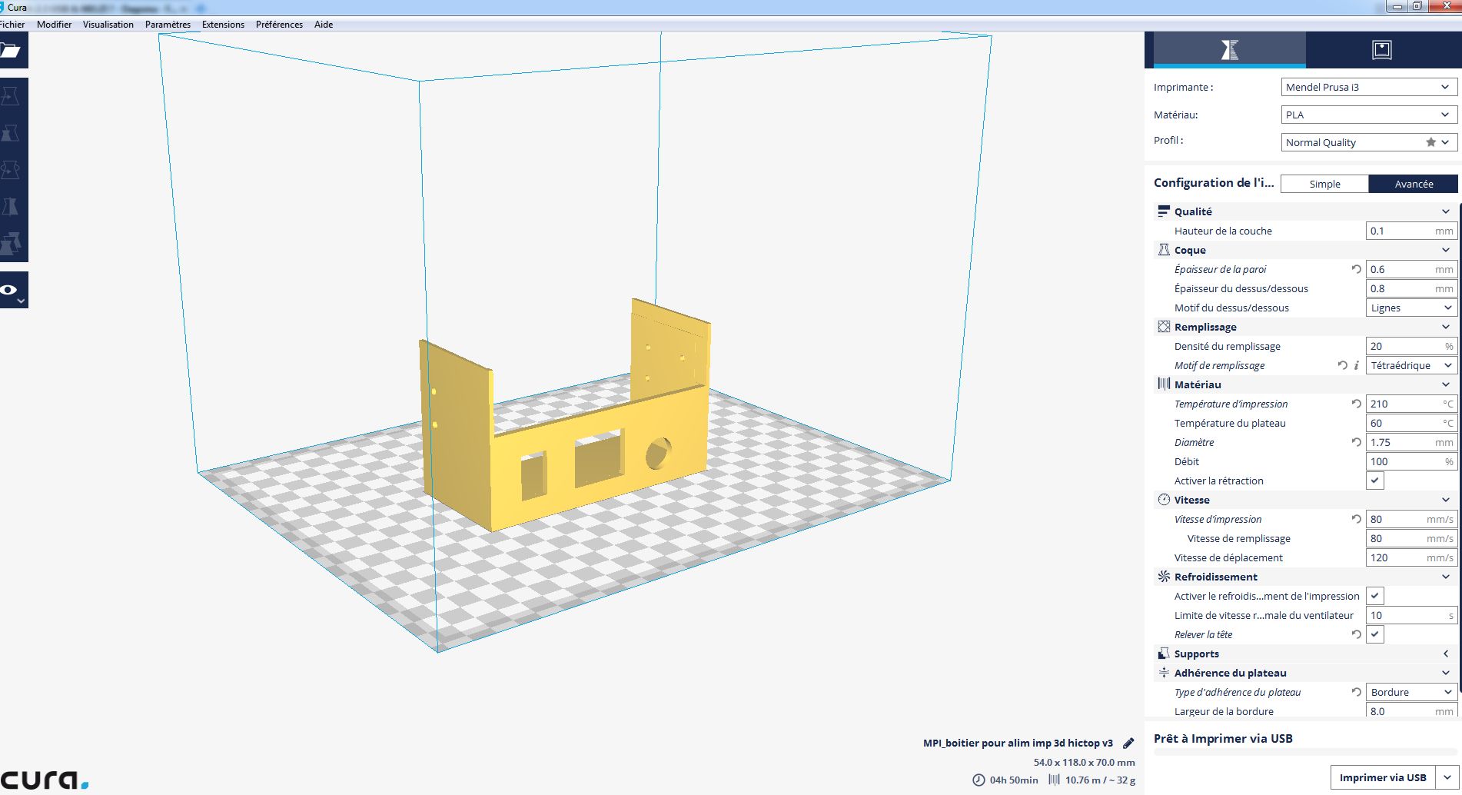Viewport: 1462px width, 795px height.
Task: Select the Scale tool in left toolbar
Action: click(x=11, y=133)
